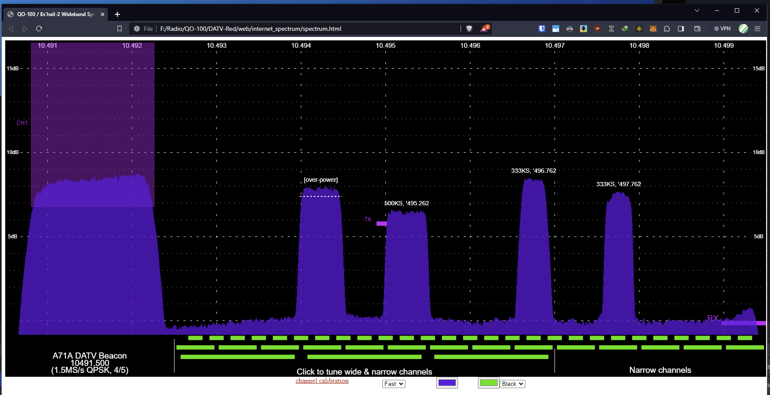This screenshot has width=770, height=395.
Task: Click the magenta TX marker
Action: click(382, 224)
